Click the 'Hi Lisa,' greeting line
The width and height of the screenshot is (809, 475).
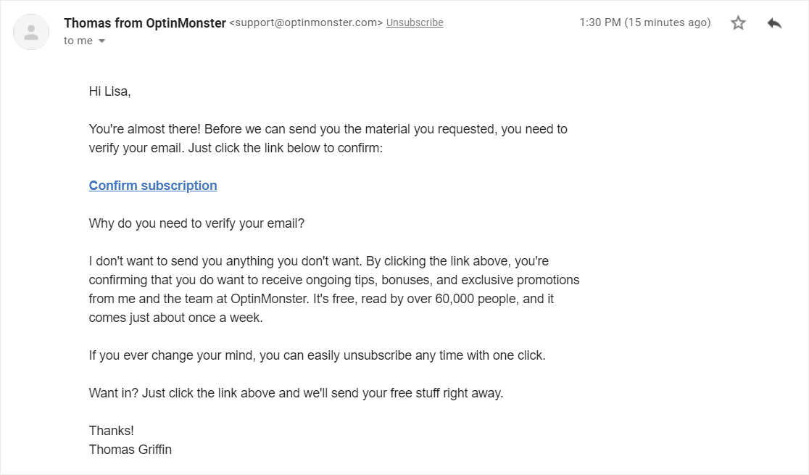pyautogui.click(x=110, y=91)
